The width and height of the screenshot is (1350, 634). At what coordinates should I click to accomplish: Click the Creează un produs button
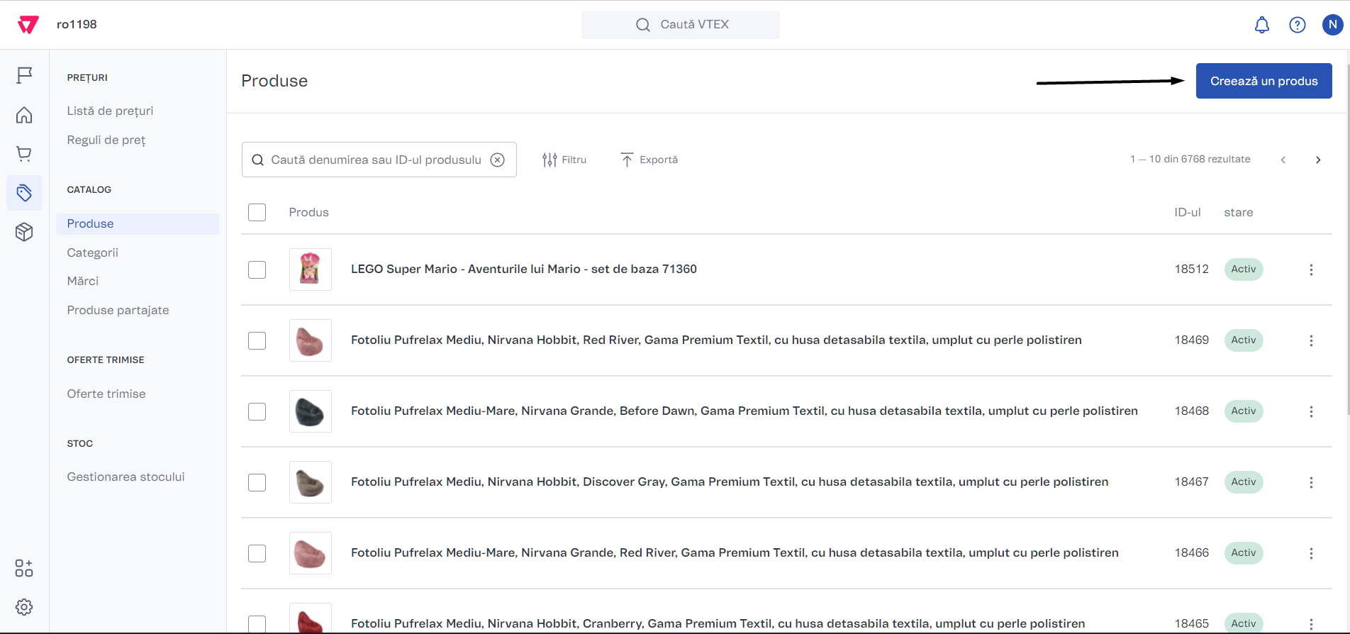1263,81
